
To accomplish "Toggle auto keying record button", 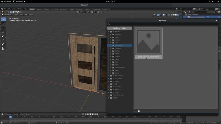I will (x=83, y=114).
